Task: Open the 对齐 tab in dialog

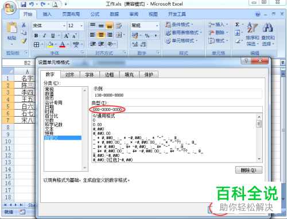Action: pyautogui.click(x=70, y=75)
